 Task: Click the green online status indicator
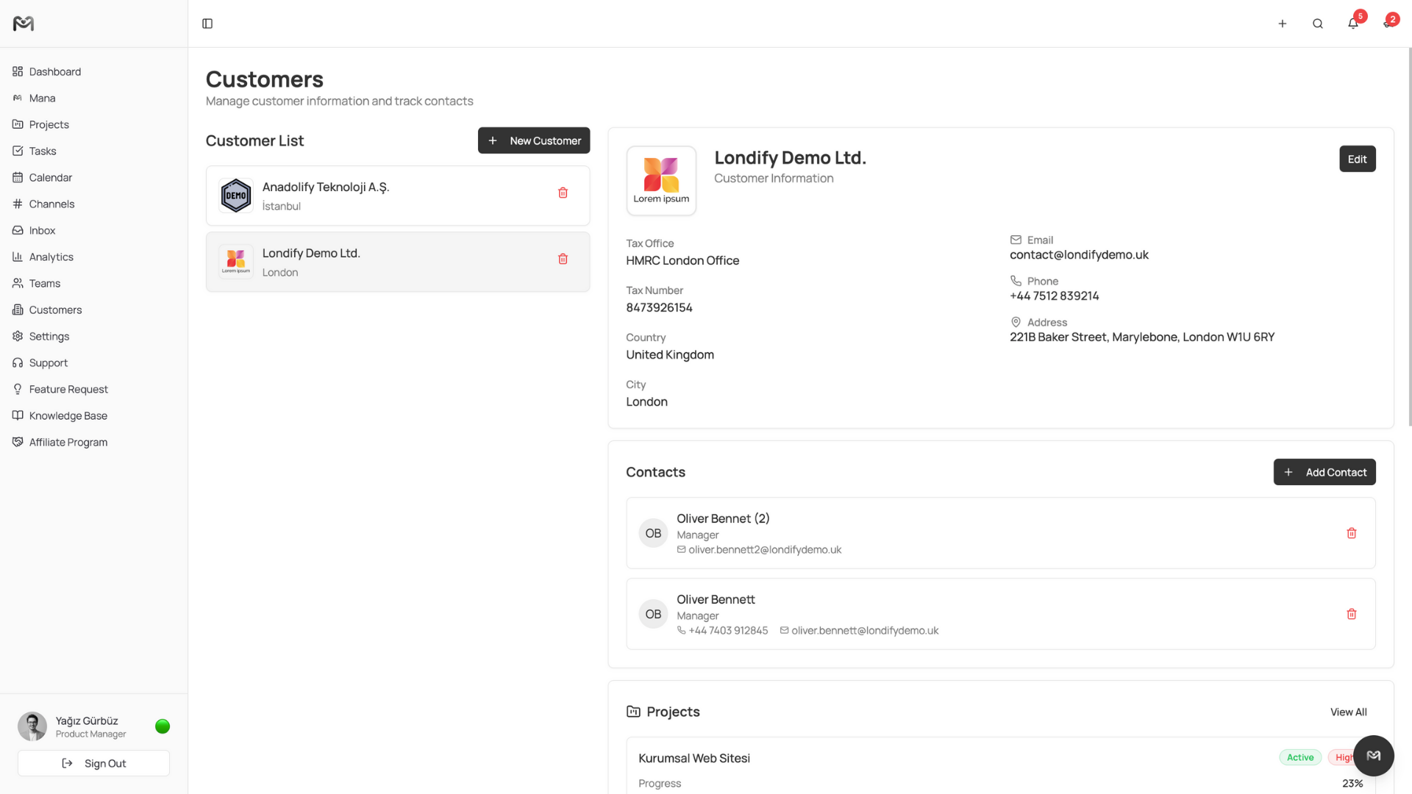(x=163, y=726)
